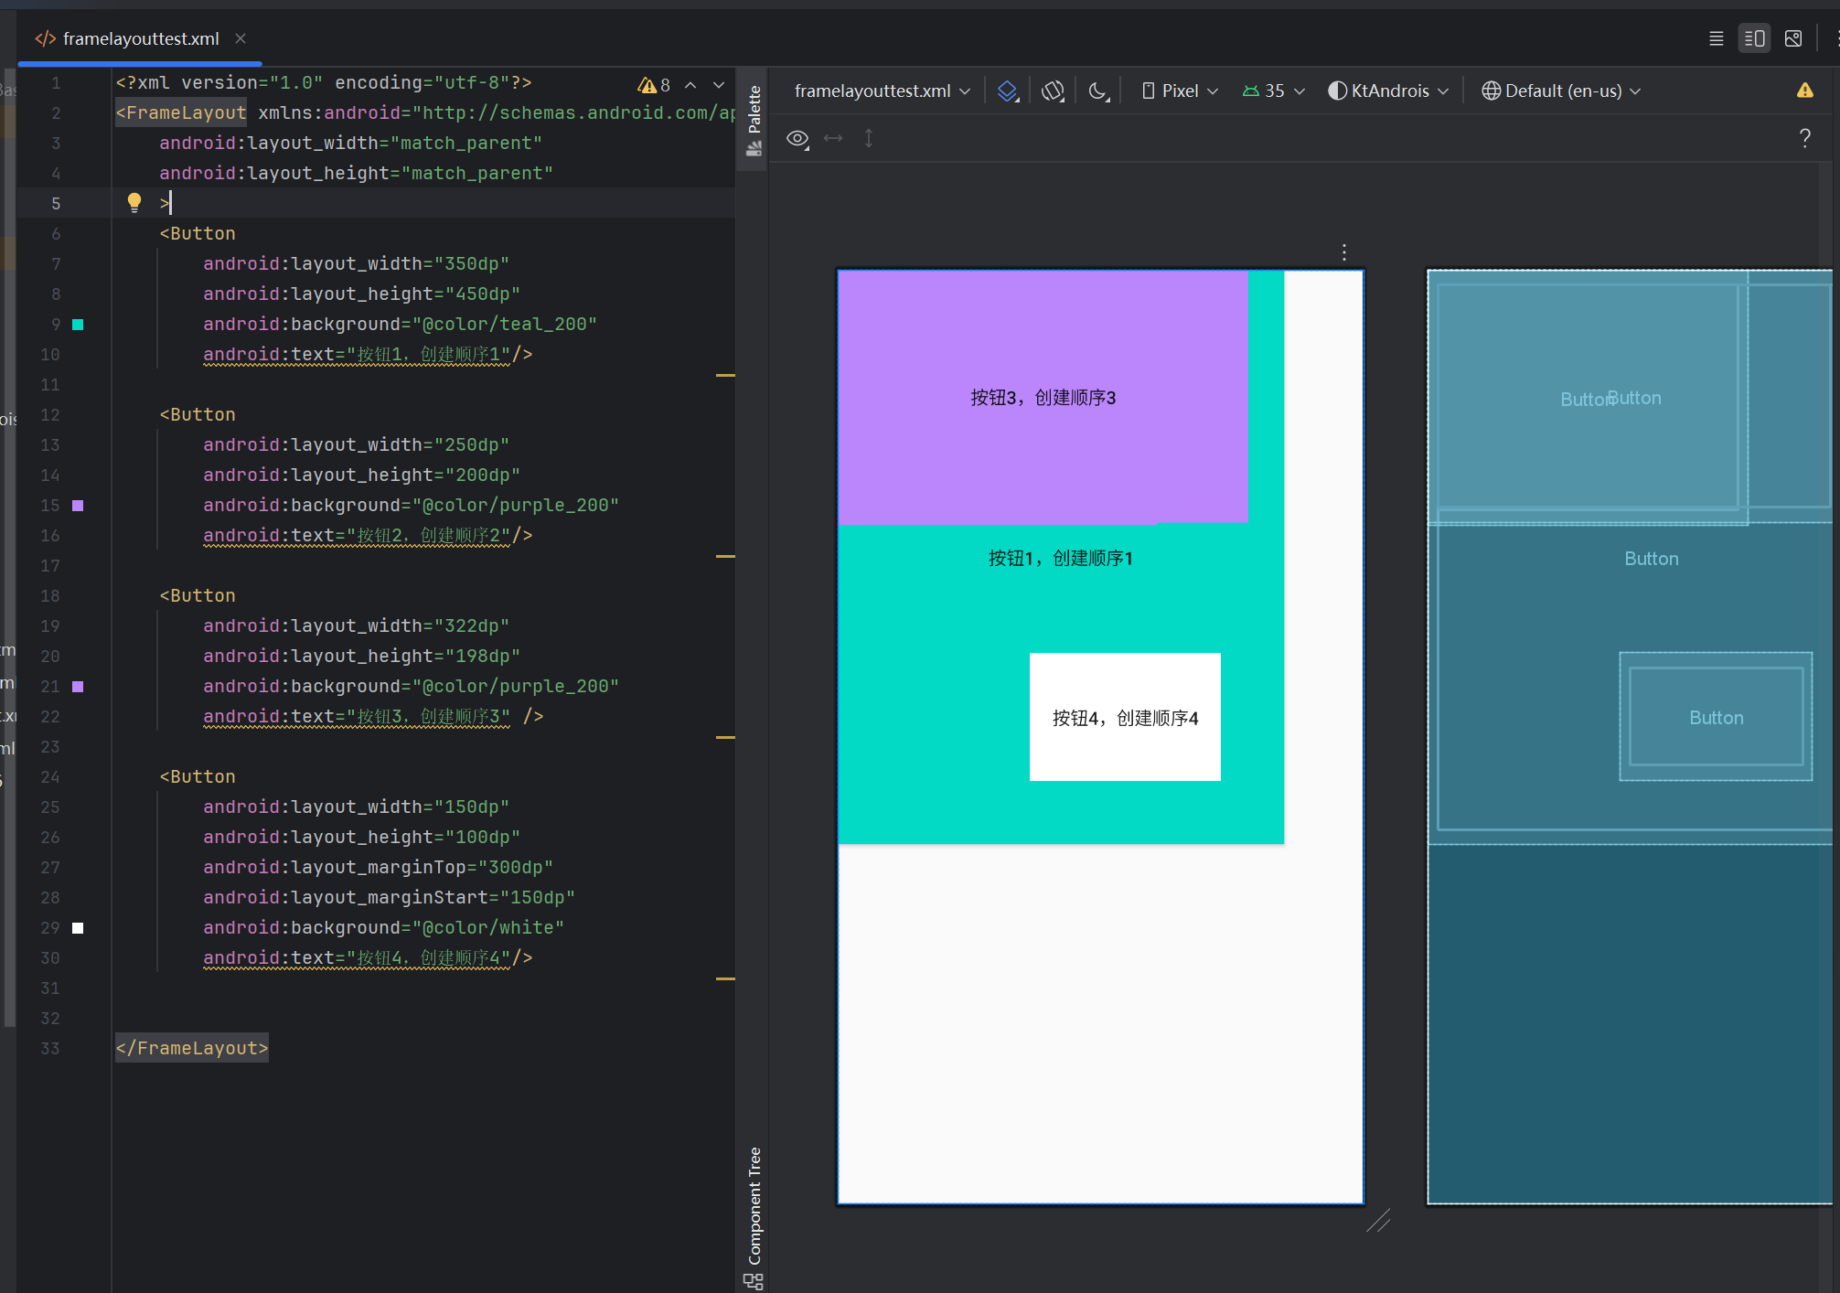Switch to Design-only editor view
Image resolution: width=1840 pixels, height=1293 pixels.
click(1793, 38)
